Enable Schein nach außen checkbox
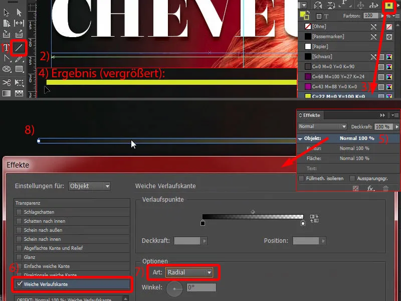The image size is (401, 301). click(19, 230)
